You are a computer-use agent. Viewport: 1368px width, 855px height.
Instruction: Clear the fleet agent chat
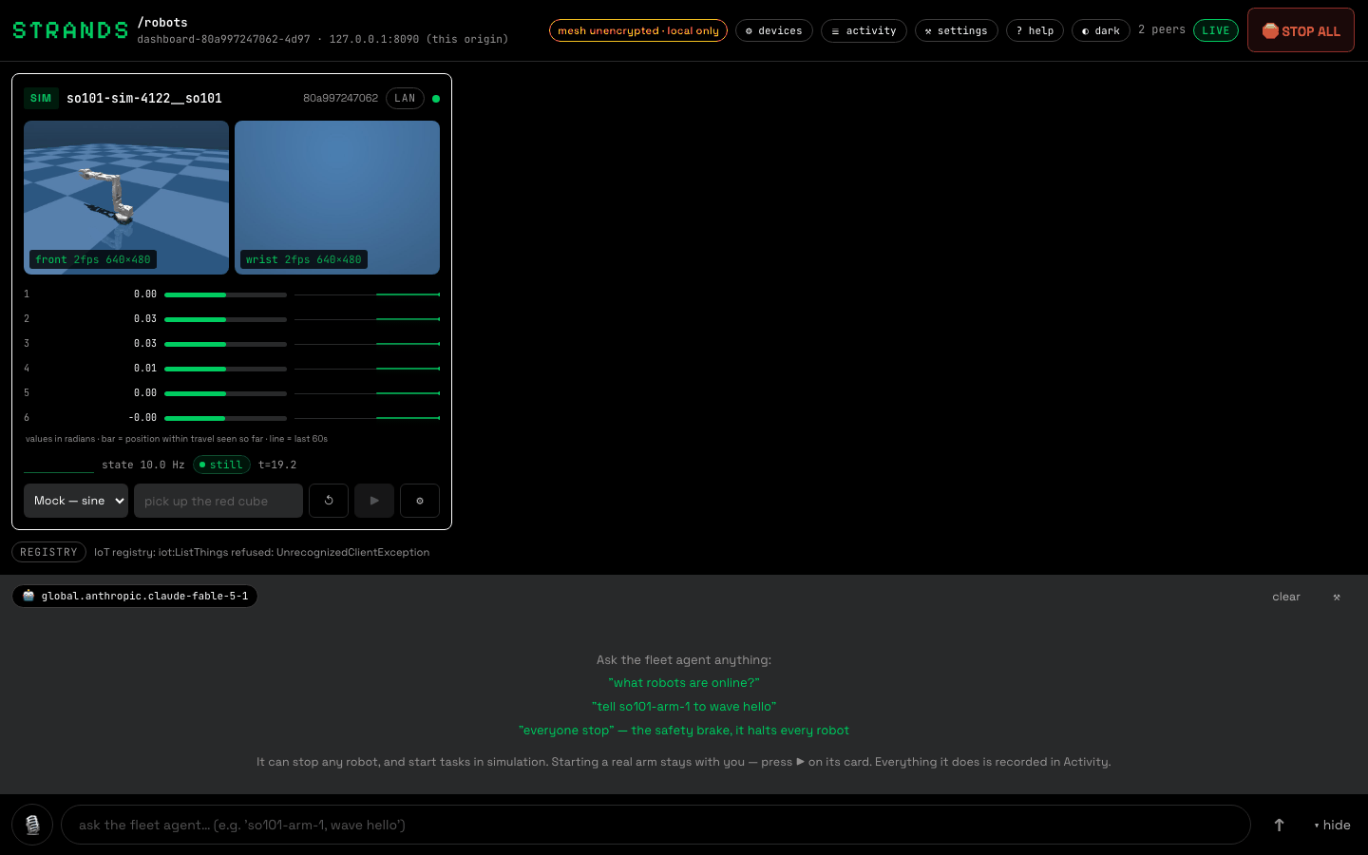pyautogui.click(x=1286, y=597)
